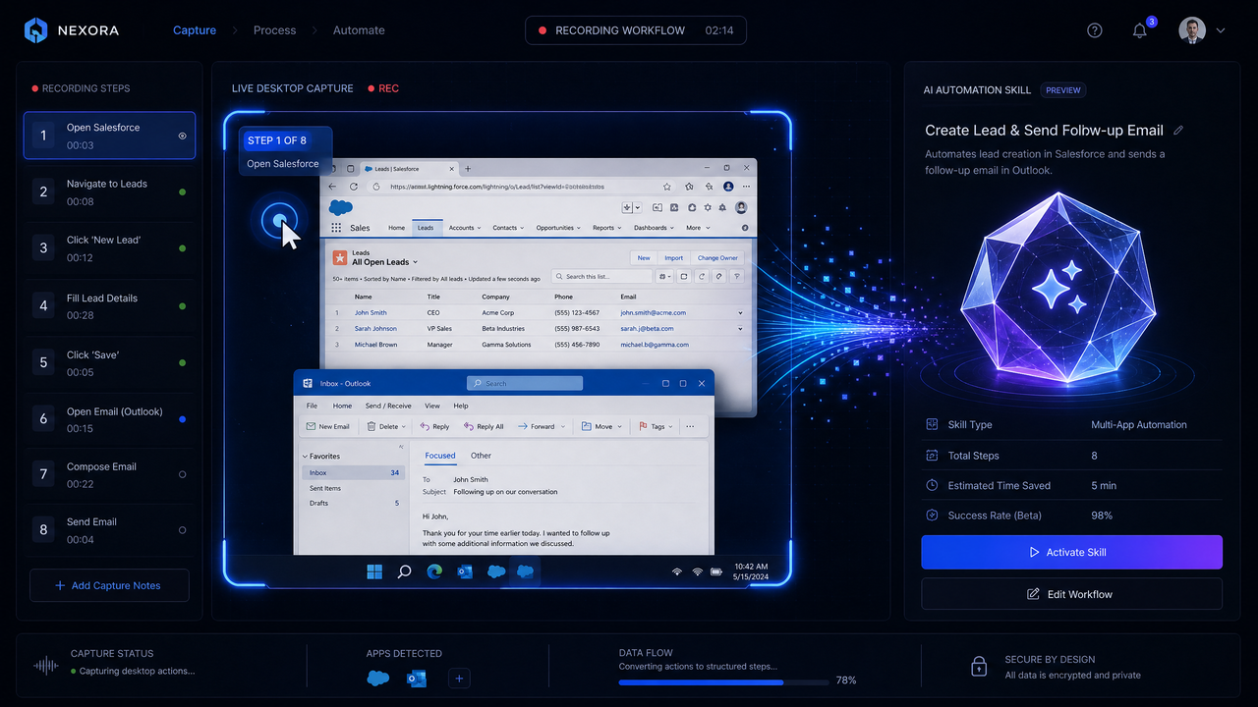Switch to the Other inbox tab in Outlook
This screenshot has height=707, width=1258.
(x=481, y=456)
